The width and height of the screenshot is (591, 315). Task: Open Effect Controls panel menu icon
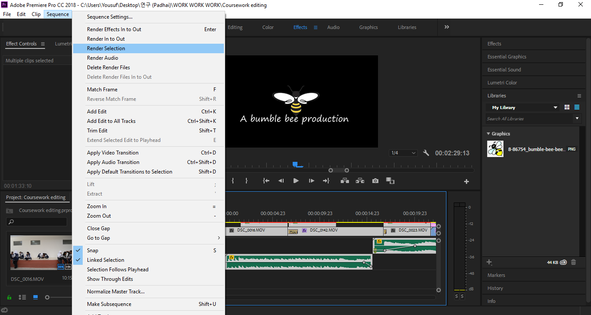click(42, 44)
